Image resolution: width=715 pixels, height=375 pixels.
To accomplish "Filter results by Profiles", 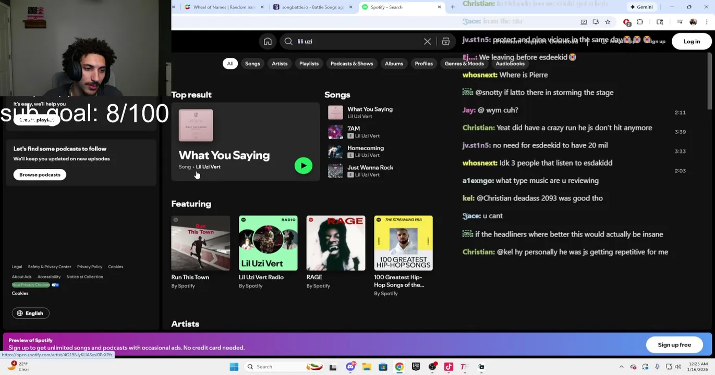I will coord(423,64).
